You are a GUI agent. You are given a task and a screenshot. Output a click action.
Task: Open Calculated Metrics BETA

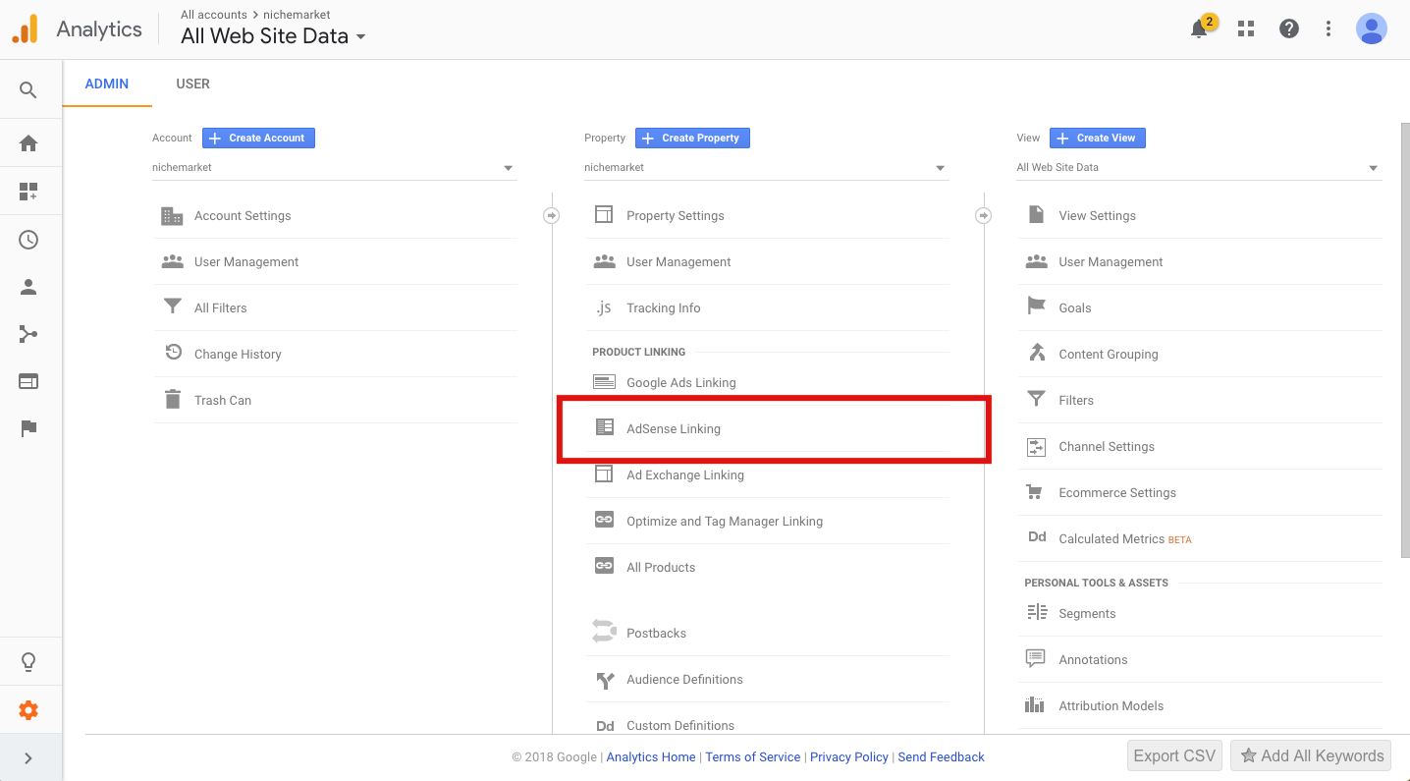(x=1199, y=538)
